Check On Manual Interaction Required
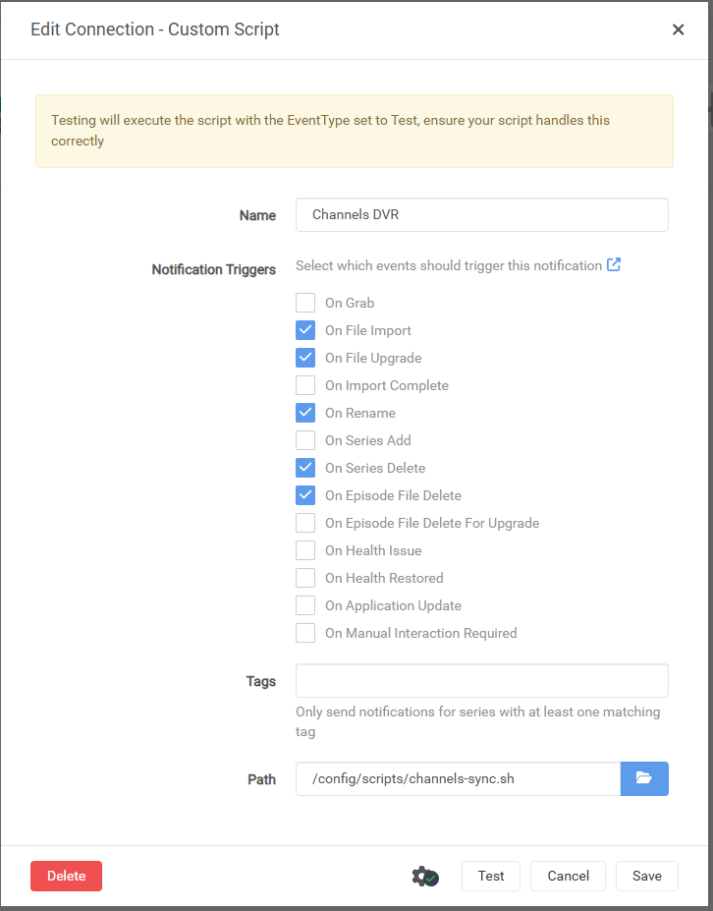The image size is (713, 911). [x=305, y=633]
